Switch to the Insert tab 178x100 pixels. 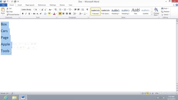coord(20,5)
